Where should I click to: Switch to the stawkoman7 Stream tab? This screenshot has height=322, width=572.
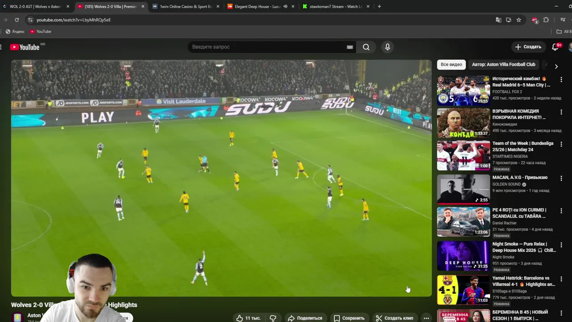335,6
